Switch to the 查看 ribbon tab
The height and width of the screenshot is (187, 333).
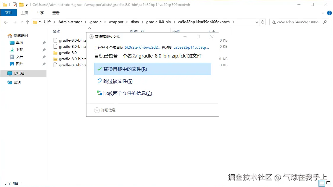[x=56, y=13]
